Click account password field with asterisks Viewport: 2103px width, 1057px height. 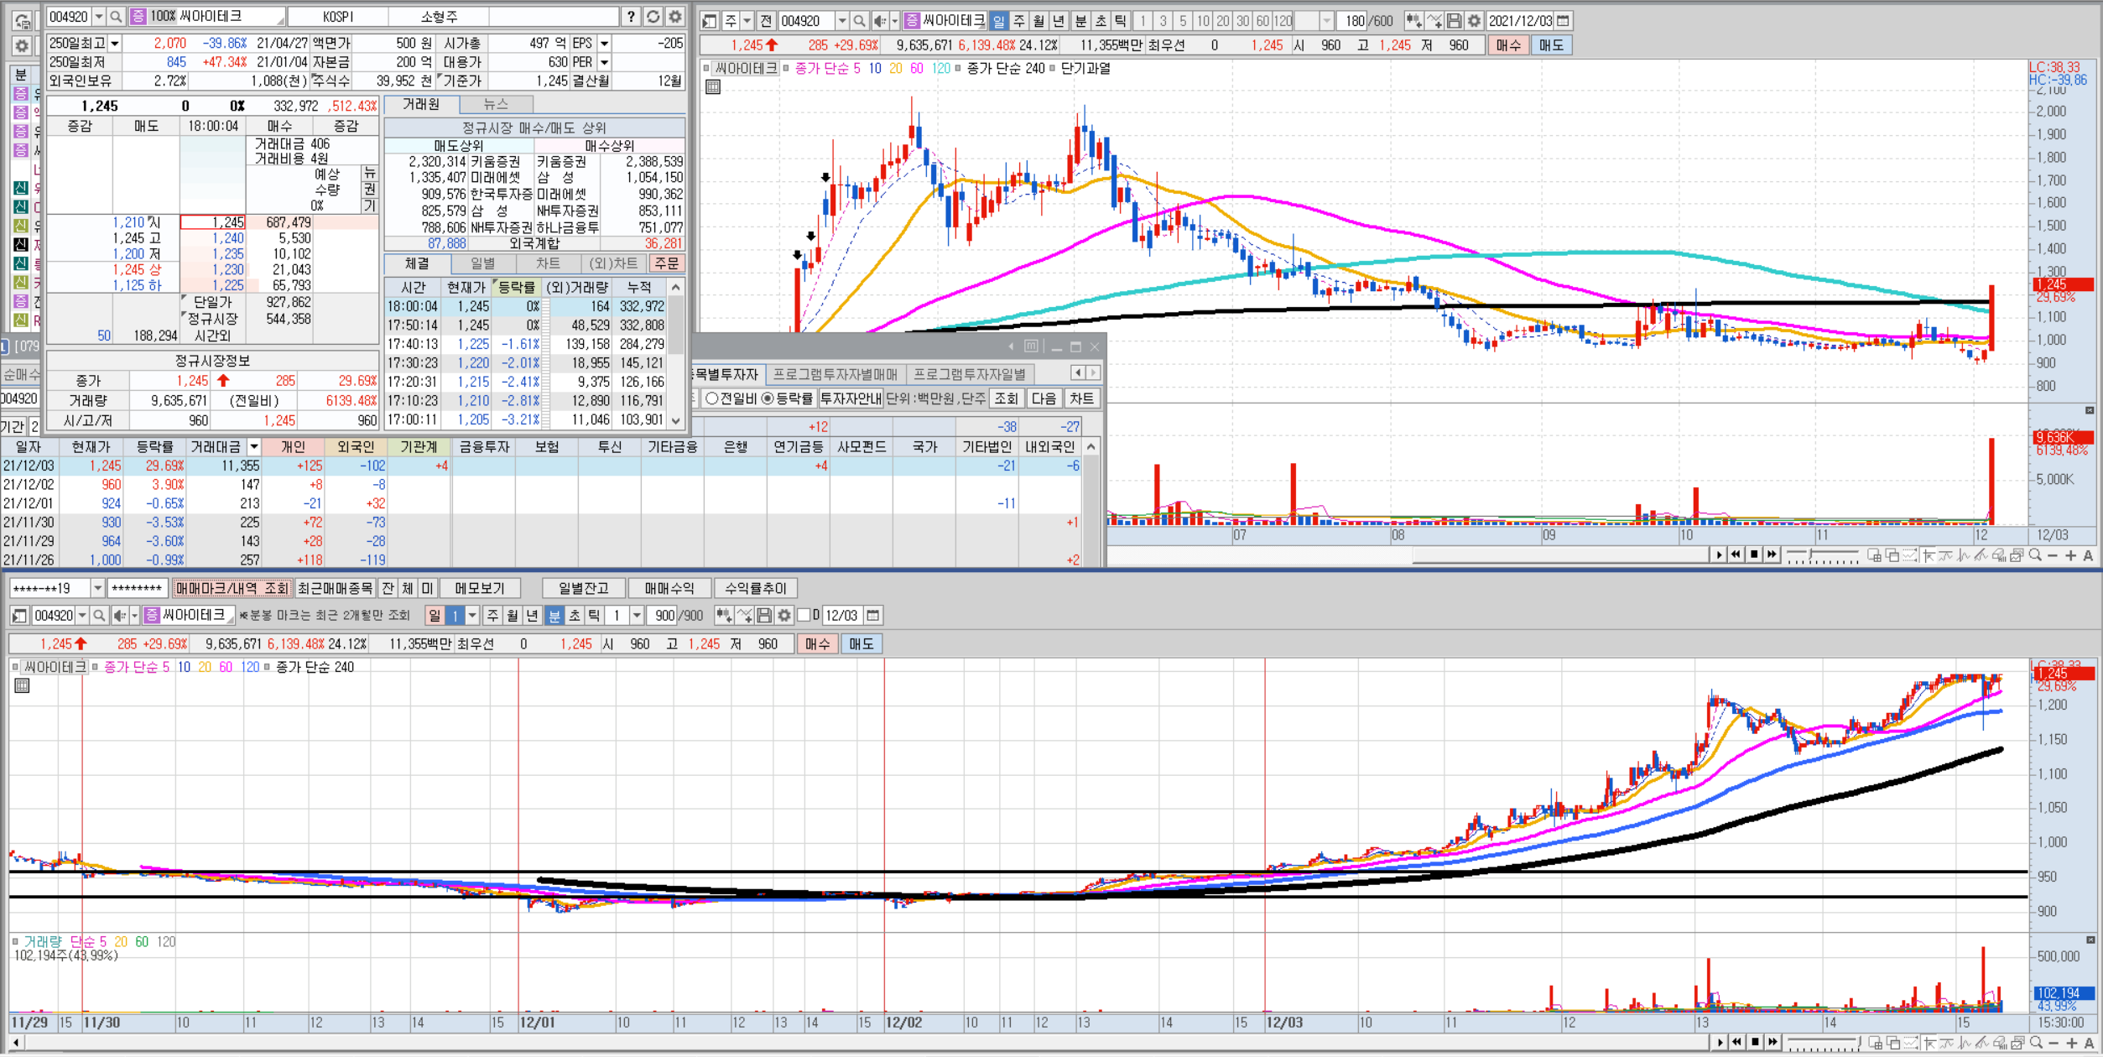(136, 588)
